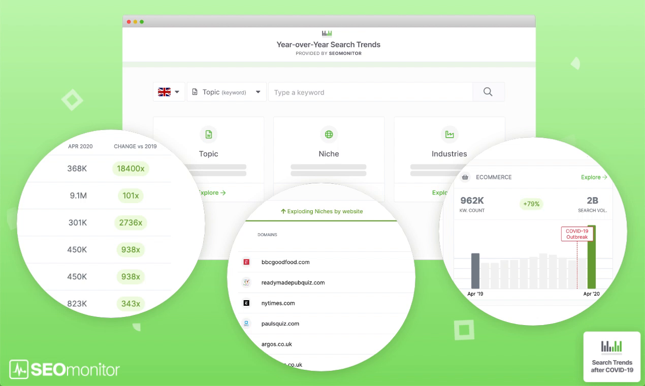Click the bar chart logo above the page title
645x386 pixels.
click(328, 33)
